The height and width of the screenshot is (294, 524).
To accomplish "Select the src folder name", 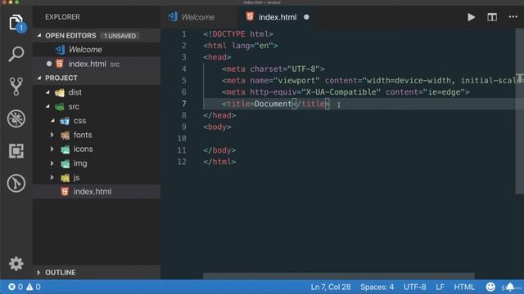I will [74, 107].
